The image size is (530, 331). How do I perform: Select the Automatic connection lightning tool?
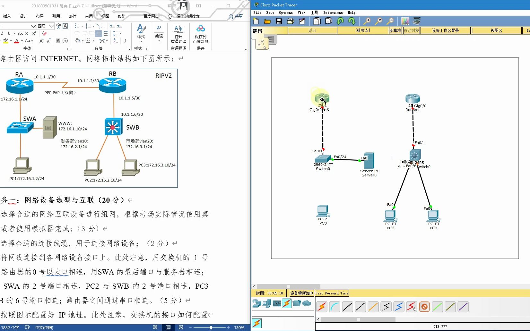(322, 307)
